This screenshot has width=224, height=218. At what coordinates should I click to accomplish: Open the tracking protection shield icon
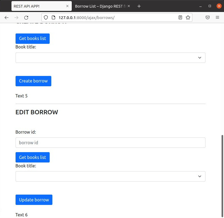[46, 17]
